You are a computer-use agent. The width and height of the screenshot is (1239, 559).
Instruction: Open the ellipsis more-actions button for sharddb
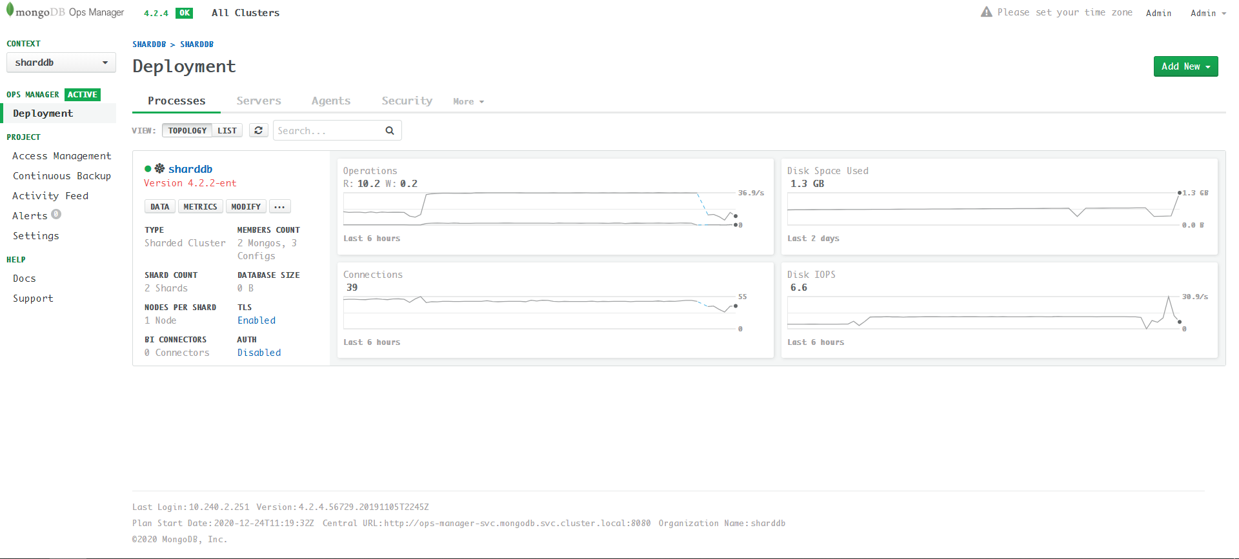click(279, 206)
